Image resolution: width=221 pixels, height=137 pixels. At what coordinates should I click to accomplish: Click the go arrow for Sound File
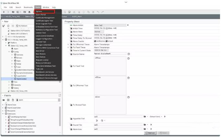click(151, 125)
